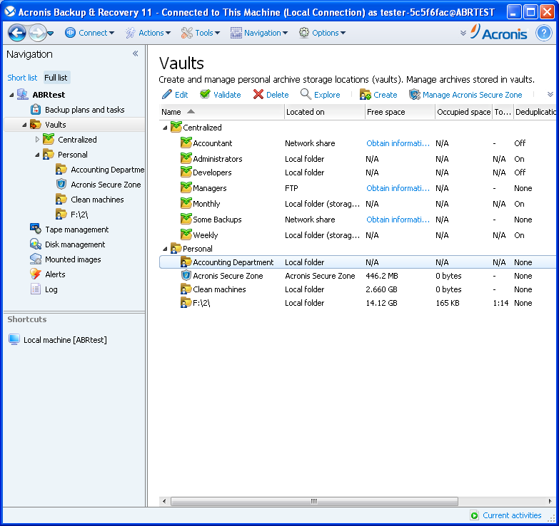Select the Some Backups vault row
Viewport: 559px width, 526px height.
358,220
